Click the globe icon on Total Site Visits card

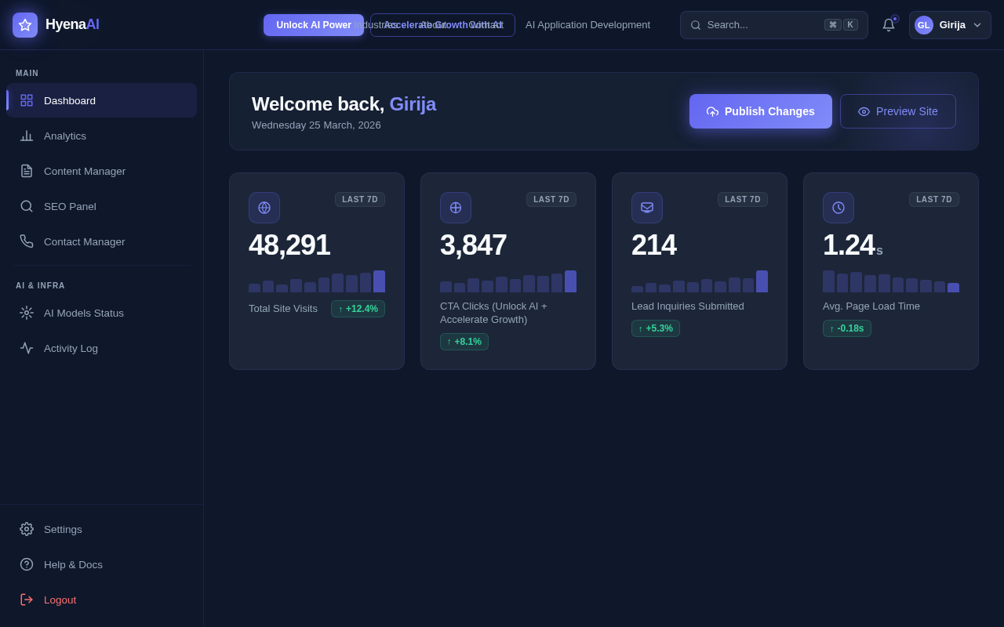coord(264,208)
